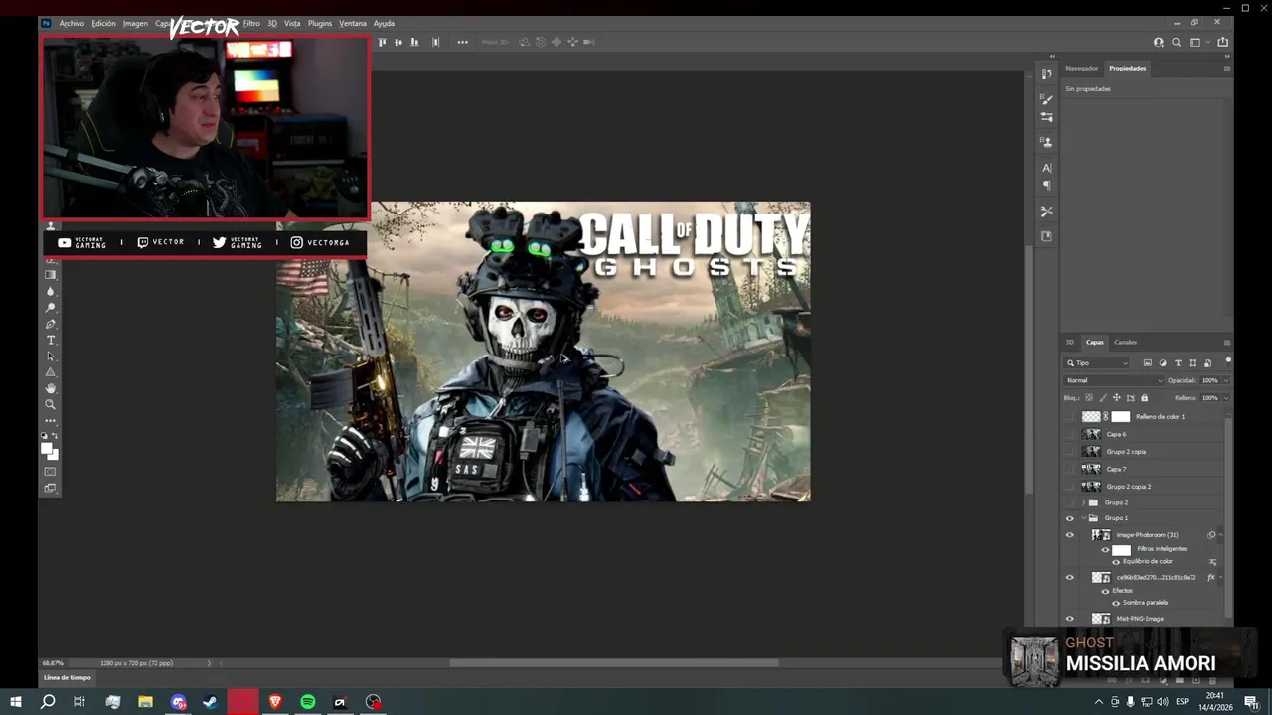Hide the image-Photoroom (31) layer
Image resolution: width=1272 pixels, height=715 pixels.
(x=1070, y=535)
